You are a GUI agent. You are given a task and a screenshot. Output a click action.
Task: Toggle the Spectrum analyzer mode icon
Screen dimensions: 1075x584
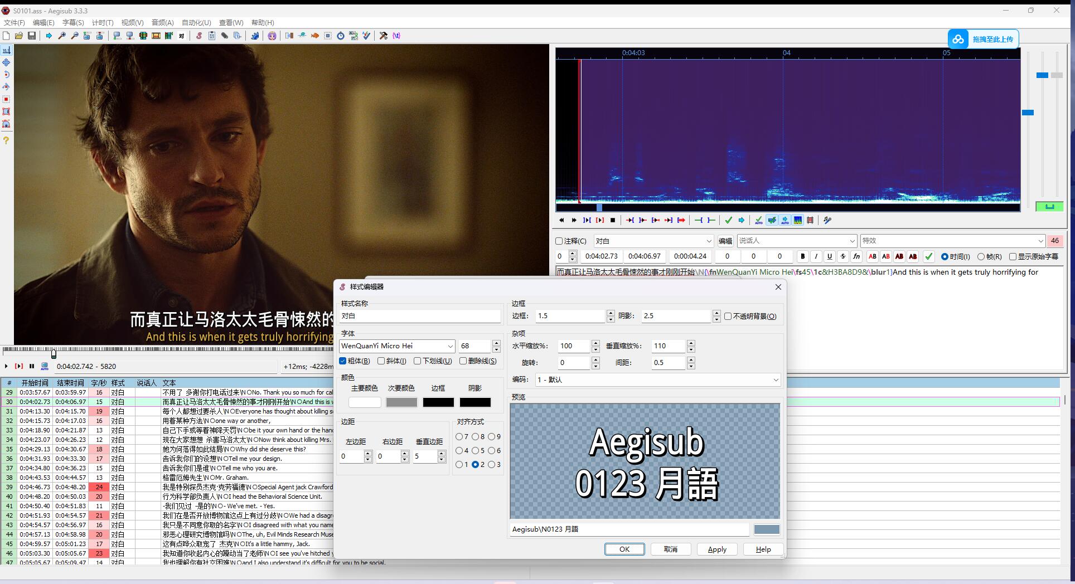coord(798,221)
